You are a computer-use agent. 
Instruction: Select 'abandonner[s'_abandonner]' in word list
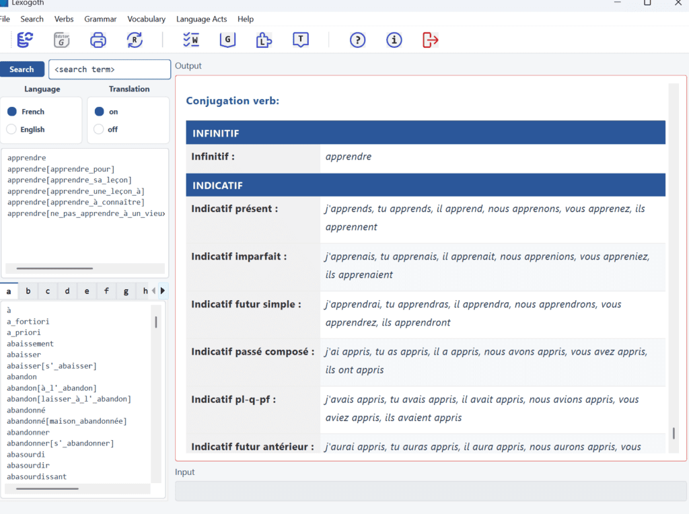(60, 443)
